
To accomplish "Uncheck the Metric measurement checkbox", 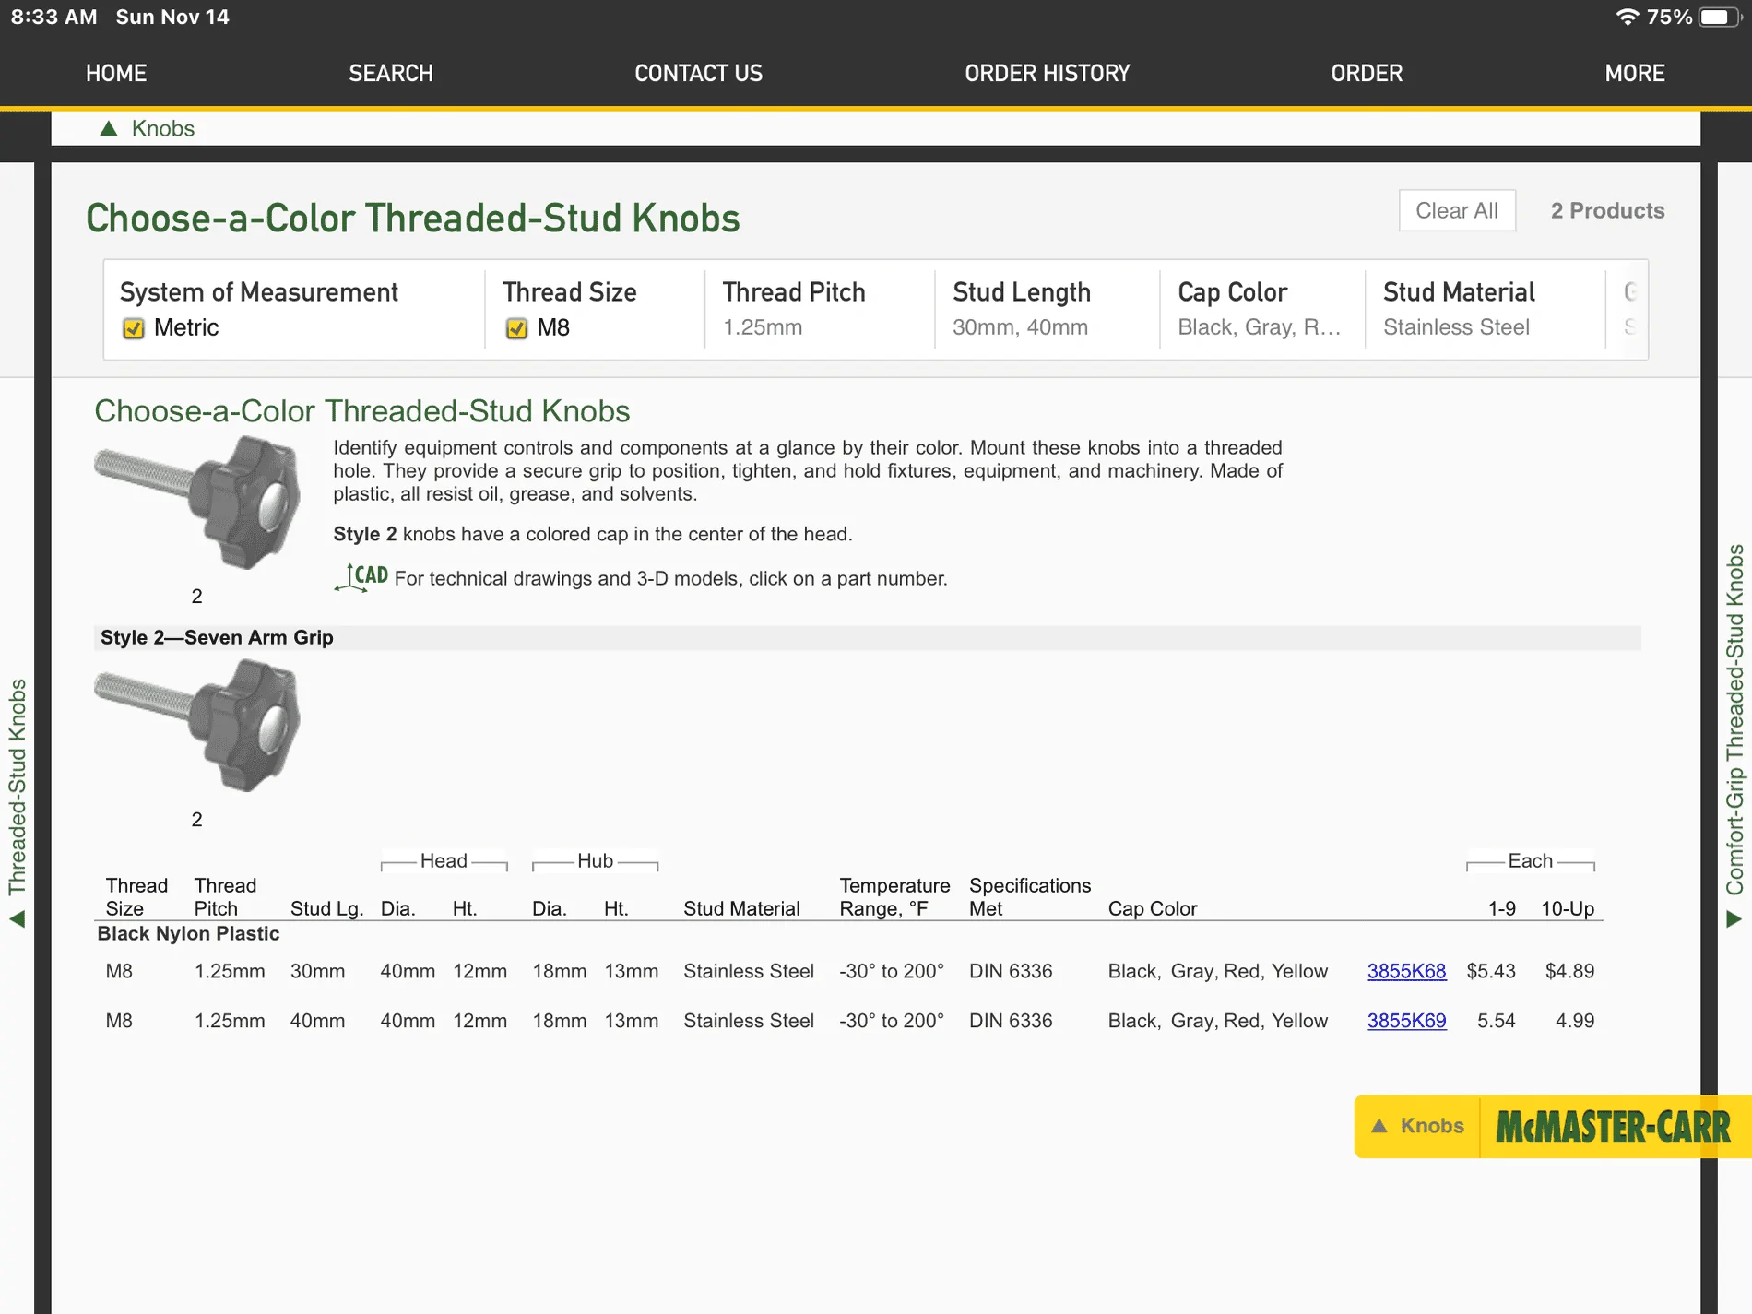I will 134,328.
